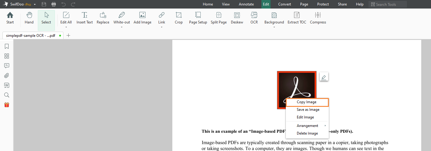Open the Share tab
Screen dimensions: 431x151
[x=342, y=4]
